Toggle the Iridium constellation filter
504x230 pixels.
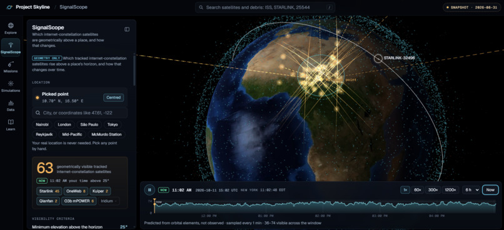point(108,201)
